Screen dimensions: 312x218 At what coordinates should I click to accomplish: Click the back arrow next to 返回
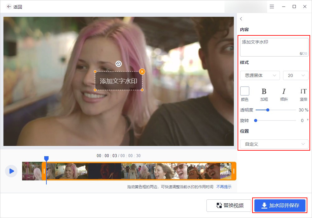tap(9, 7)
